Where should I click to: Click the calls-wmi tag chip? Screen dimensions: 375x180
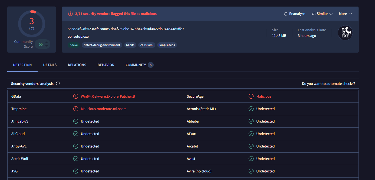tap(147, 45)
